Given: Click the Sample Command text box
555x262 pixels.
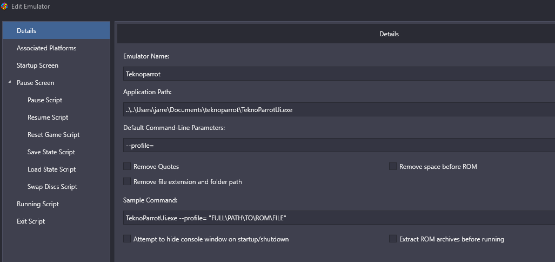Looking at the screenshot, I should pos(339,218).
